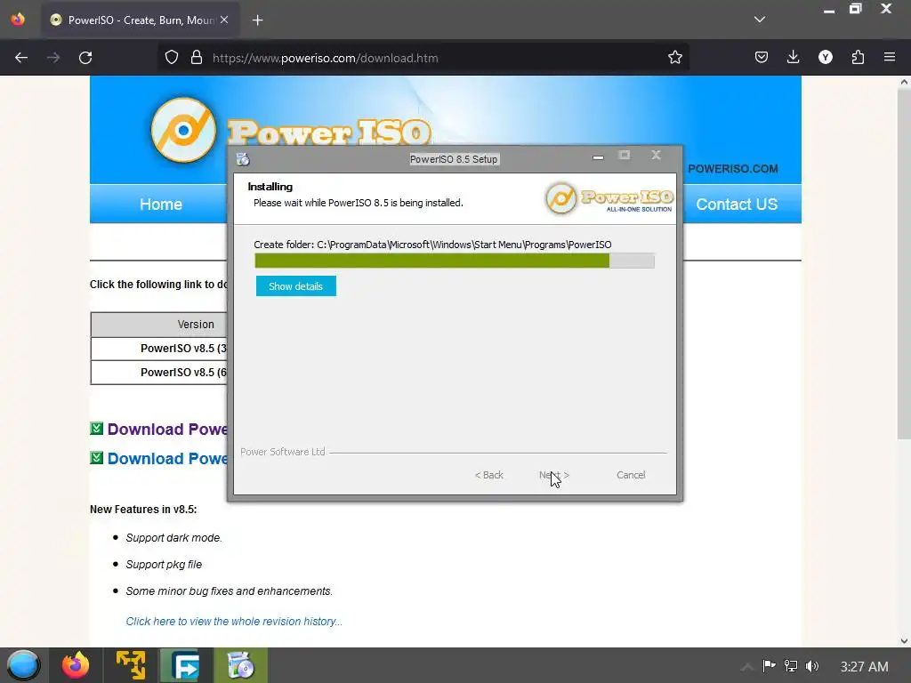
Task: Click the second PowerISO v8.5 table row
Action: (x=159, y=373)
